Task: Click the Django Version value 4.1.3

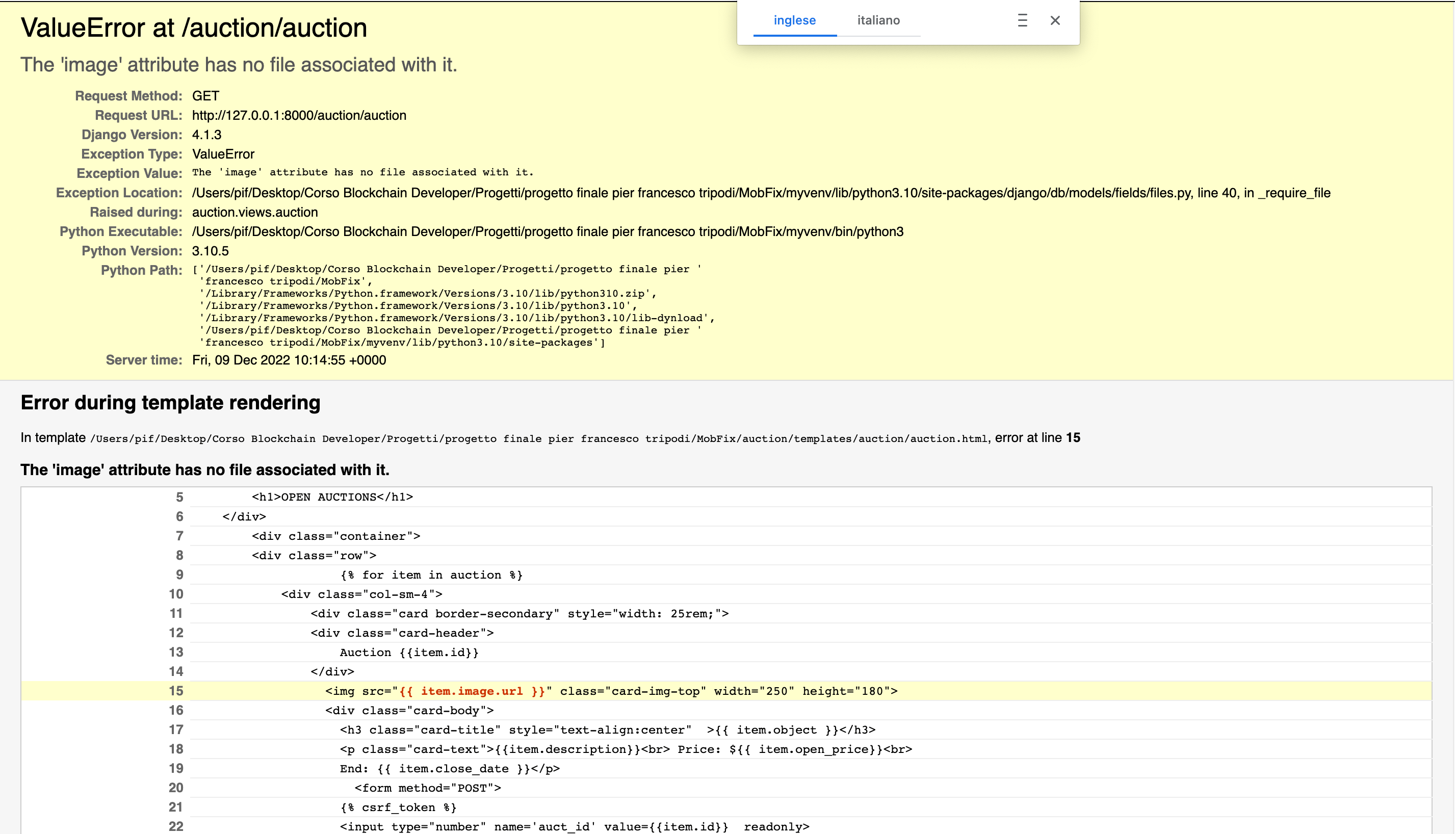Action: 206,135
